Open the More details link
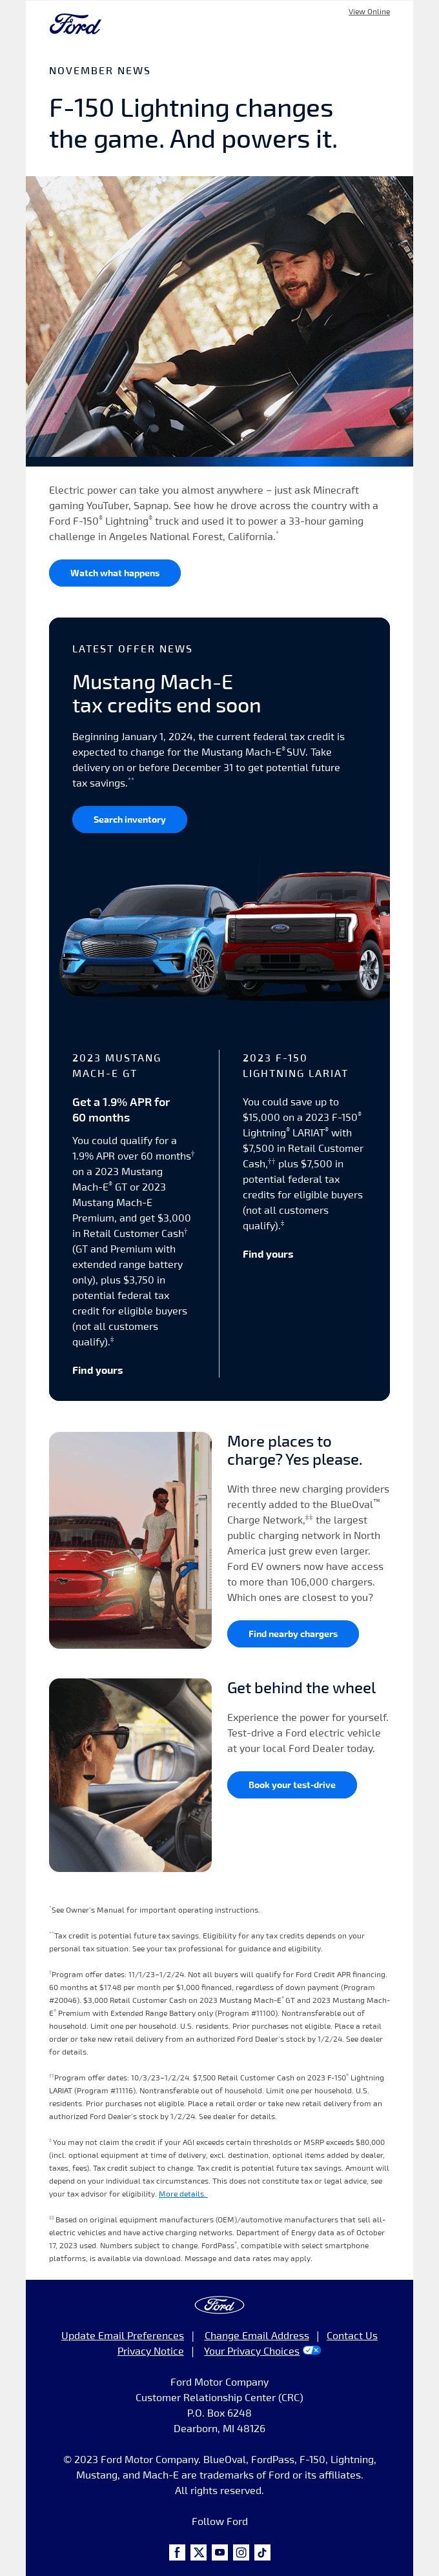Image resolution: width=439 pixels, height=2576 pixels. (x=183, y=2194)
